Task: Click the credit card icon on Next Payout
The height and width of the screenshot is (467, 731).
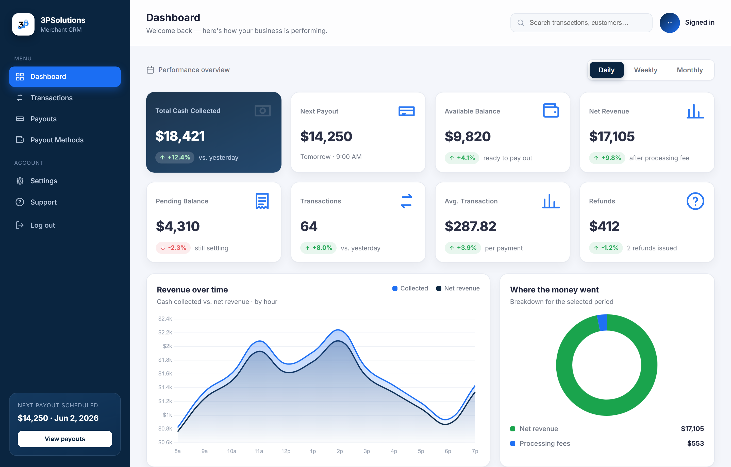Action: (406, 111)
